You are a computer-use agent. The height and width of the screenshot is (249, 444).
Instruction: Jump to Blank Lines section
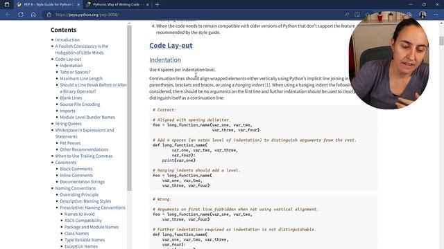71,98
